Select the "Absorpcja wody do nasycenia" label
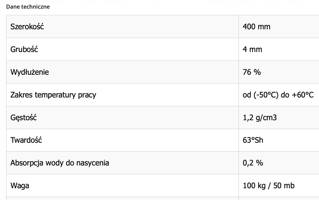 coord(60,163)
